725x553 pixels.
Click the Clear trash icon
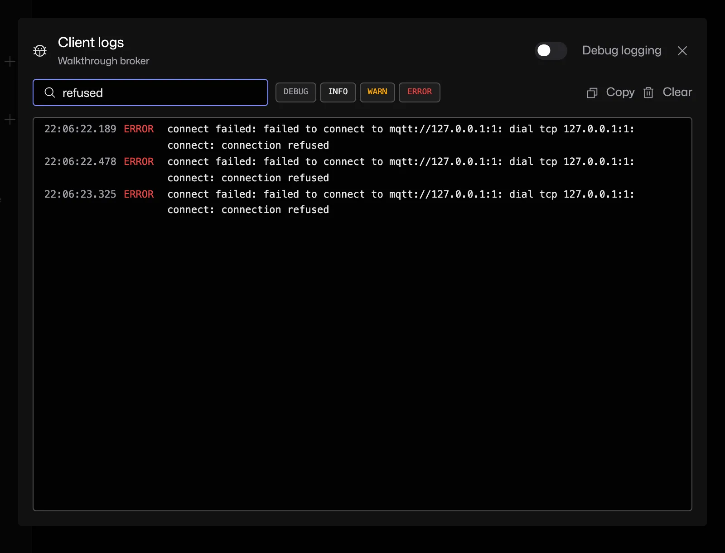pyautogui.click(x=648, y=92)
